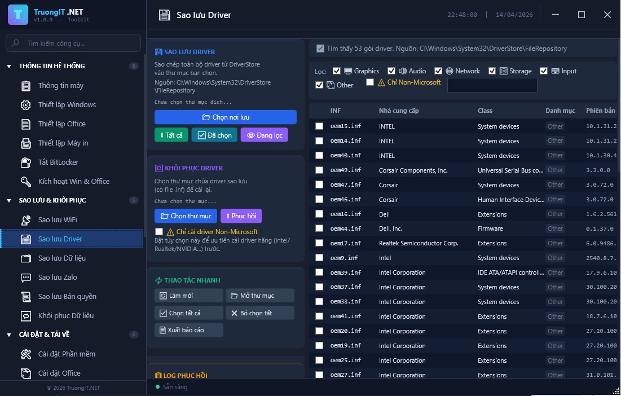The height and width of the screenshot is (396, 621).
Task: Click the Sao lưu Zalo chat icon
Action: [x=26, y=278]
